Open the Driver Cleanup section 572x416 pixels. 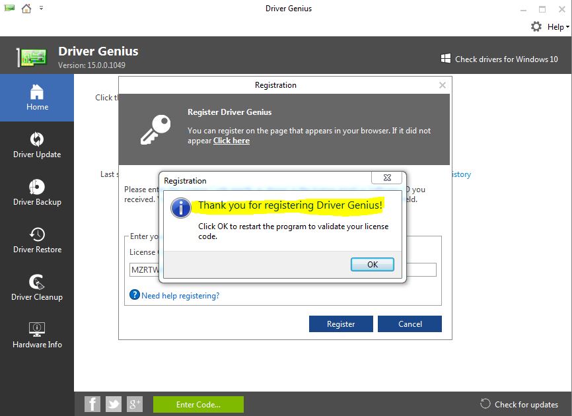[37, 288]
